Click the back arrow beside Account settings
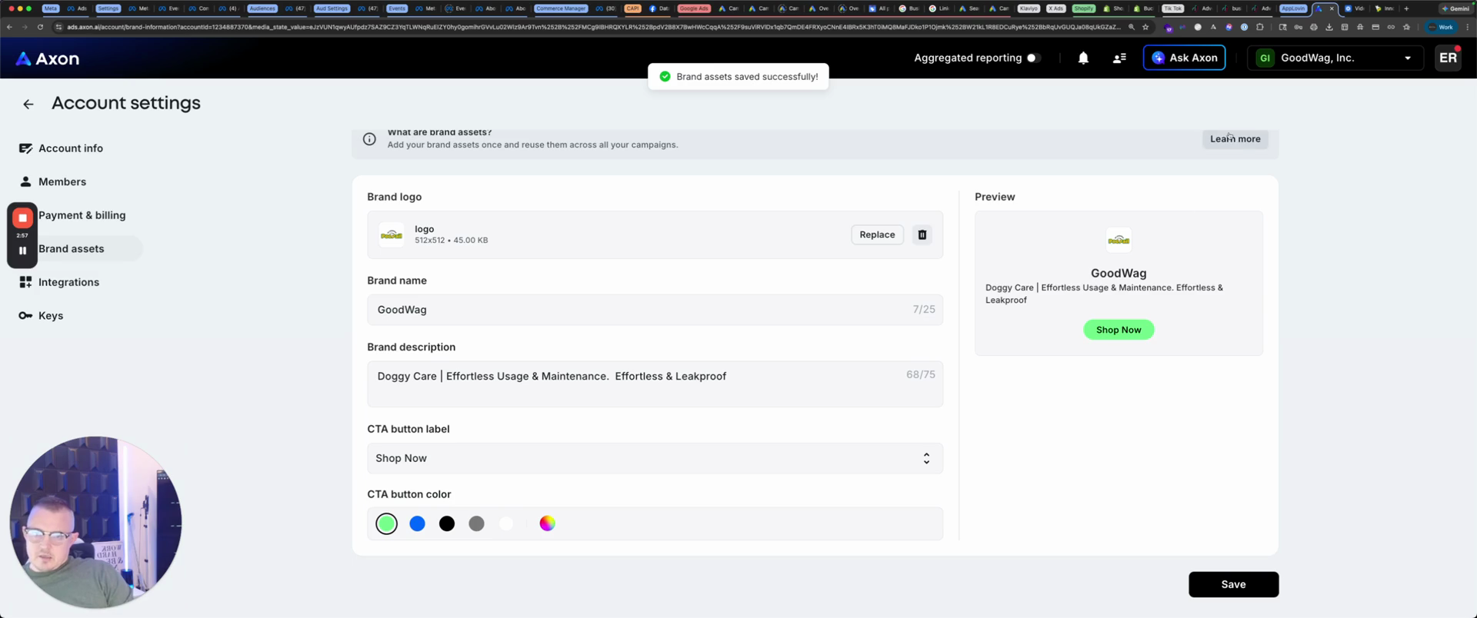The height and width of the screenshot is (618, 1477). [x=28, y=104]
